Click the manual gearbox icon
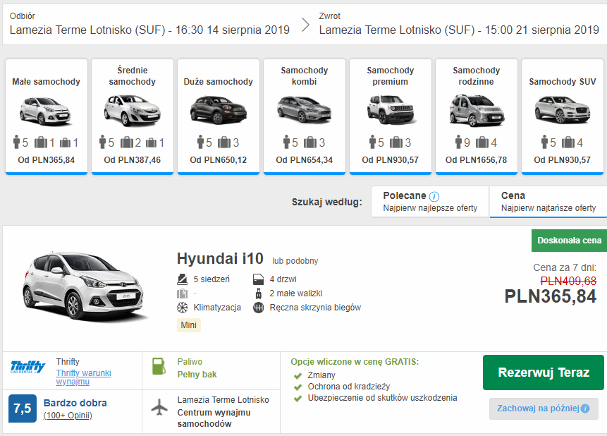The image size is (607, 436). 258,308
